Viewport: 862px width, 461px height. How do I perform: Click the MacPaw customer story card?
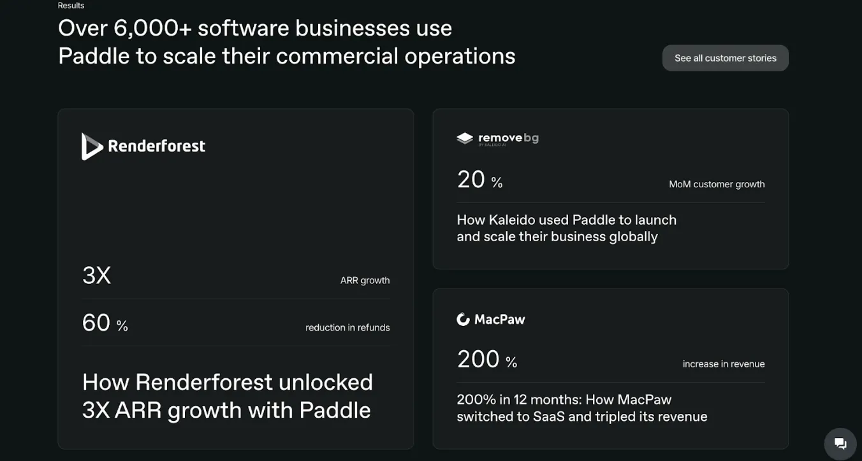(x=610, y=369)
